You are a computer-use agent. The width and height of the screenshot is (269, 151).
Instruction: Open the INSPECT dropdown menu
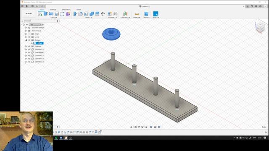137,18
